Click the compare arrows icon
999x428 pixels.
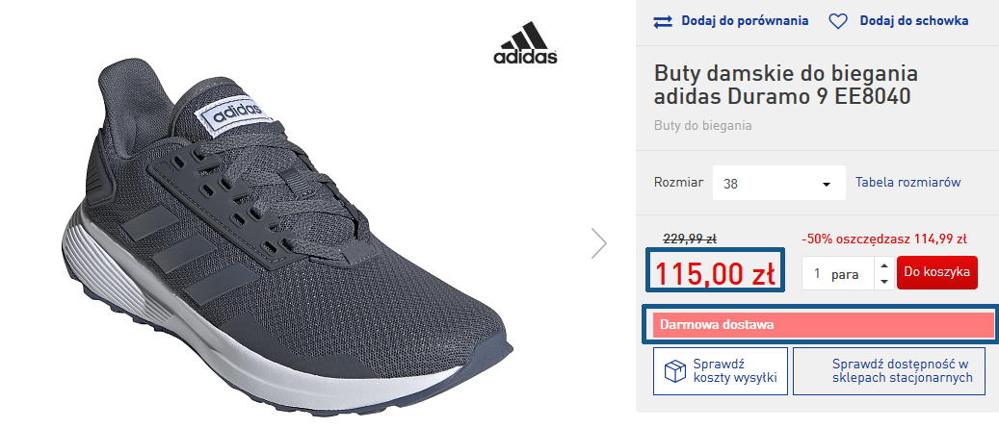(663, 21)
